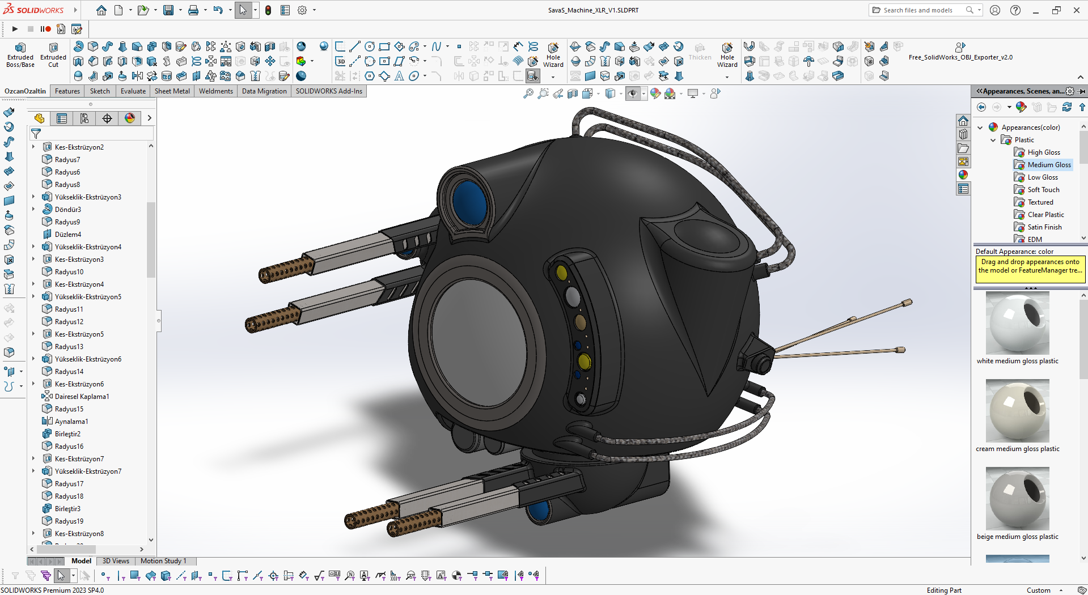Toggle the bottom filter toolbar Select arrow
This screenshot has height=595, width=1088.
point(61,576)
